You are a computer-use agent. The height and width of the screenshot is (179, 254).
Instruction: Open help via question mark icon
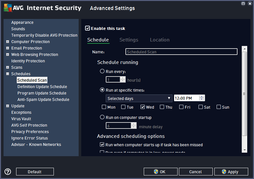point(8,172)
